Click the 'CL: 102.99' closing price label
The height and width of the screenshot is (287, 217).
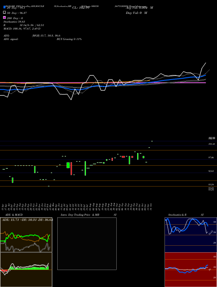click(81, 8)
